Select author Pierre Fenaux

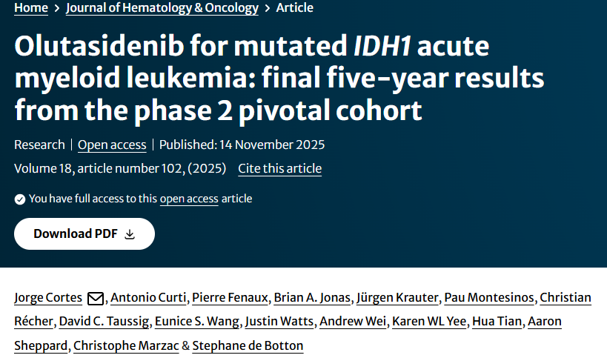pyautogui.click(x=229, y=298)
